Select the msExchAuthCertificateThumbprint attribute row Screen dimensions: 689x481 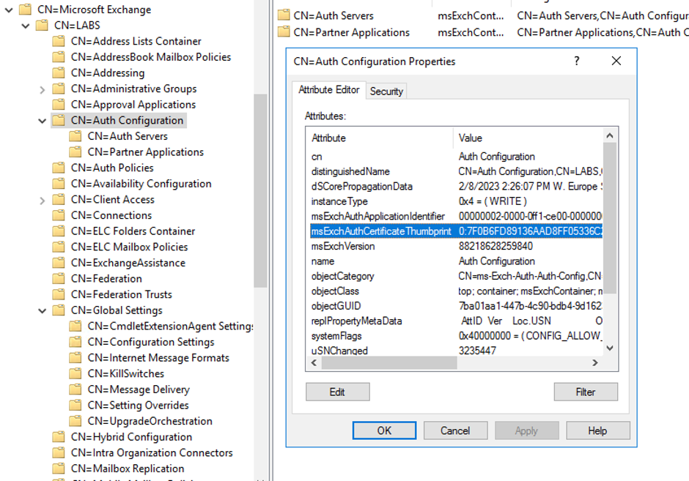[456, 231]
